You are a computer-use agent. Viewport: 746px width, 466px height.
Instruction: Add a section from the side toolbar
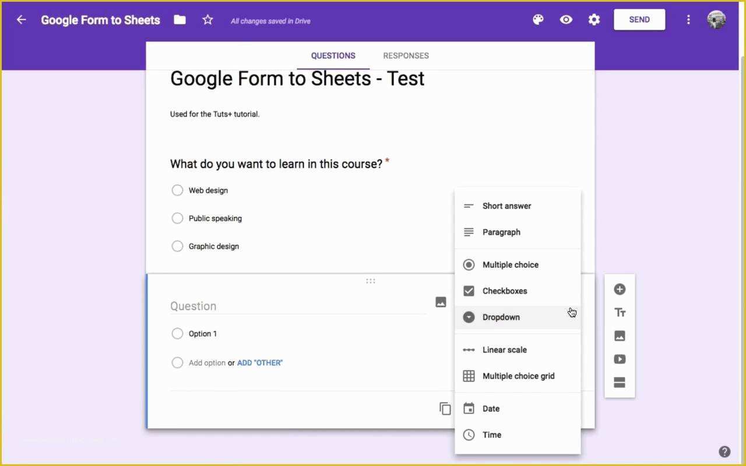point(620,383)
